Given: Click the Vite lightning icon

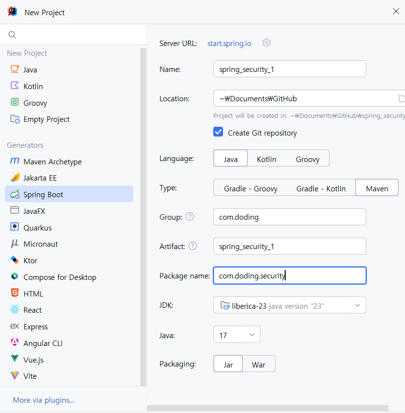Looking at the screenshot, I should point(15,375).
